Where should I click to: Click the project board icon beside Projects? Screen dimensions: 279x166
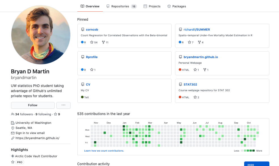pyautogui.click(x=145, y=6)
